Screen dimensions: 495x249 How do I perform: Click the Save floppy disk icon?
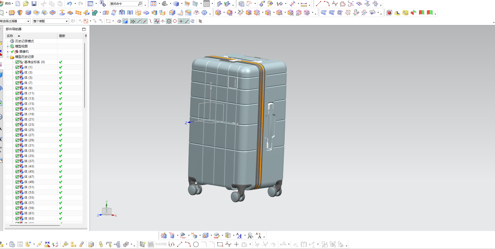coord(34,4)
